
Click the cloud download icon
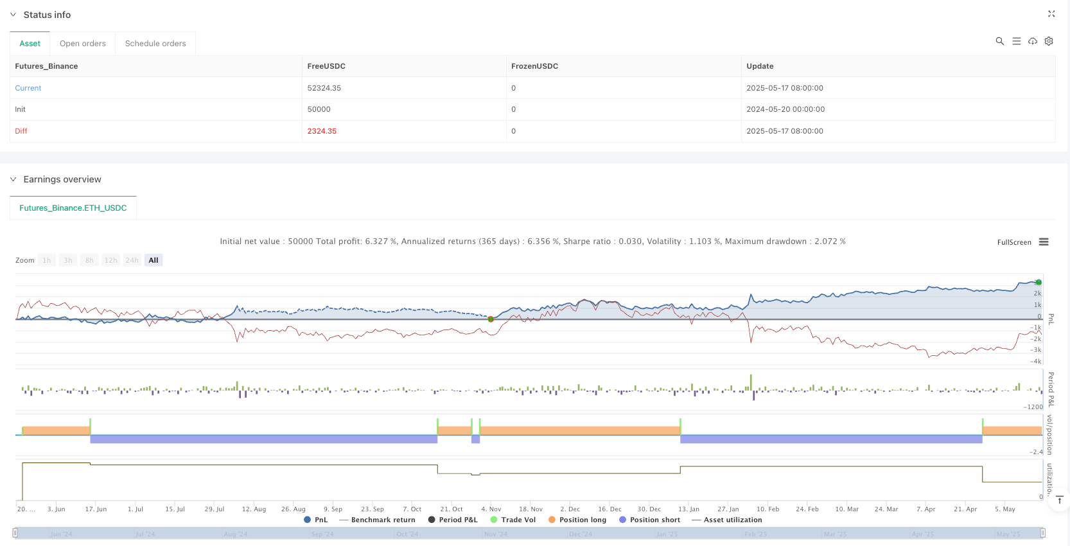click(1033, 41)
